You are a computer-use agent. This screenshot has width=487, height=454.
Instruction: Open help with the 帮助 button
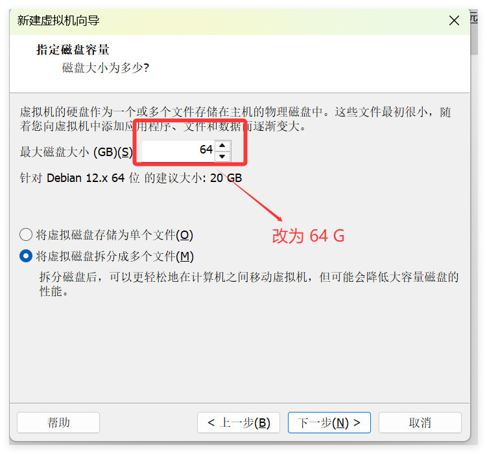58,422
